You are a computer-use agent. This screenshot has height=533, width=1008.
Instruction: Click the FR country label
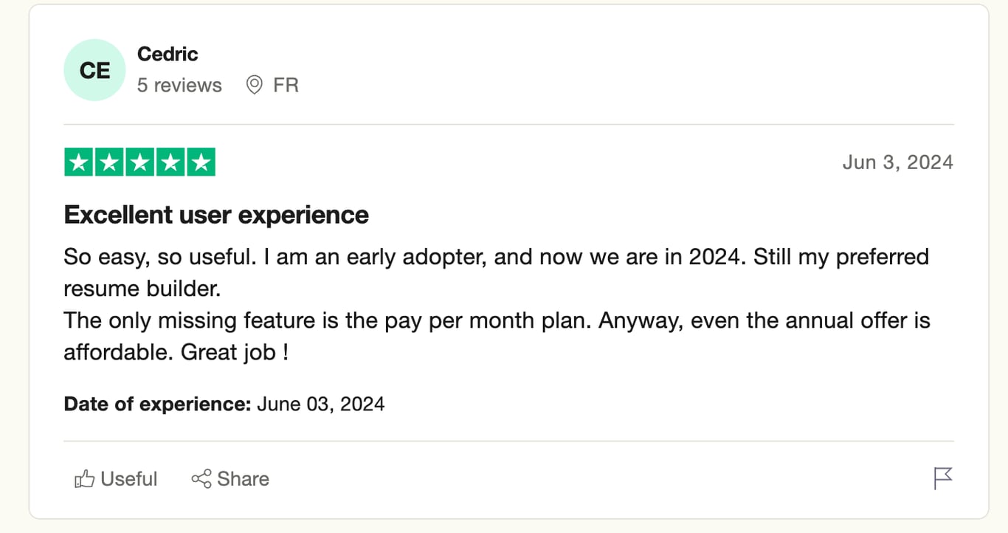[286, 85]
